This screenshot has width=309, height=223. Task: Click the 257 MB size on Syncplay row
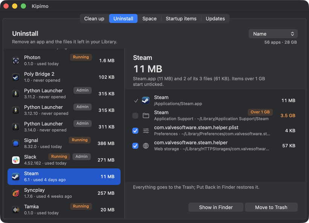106,193
